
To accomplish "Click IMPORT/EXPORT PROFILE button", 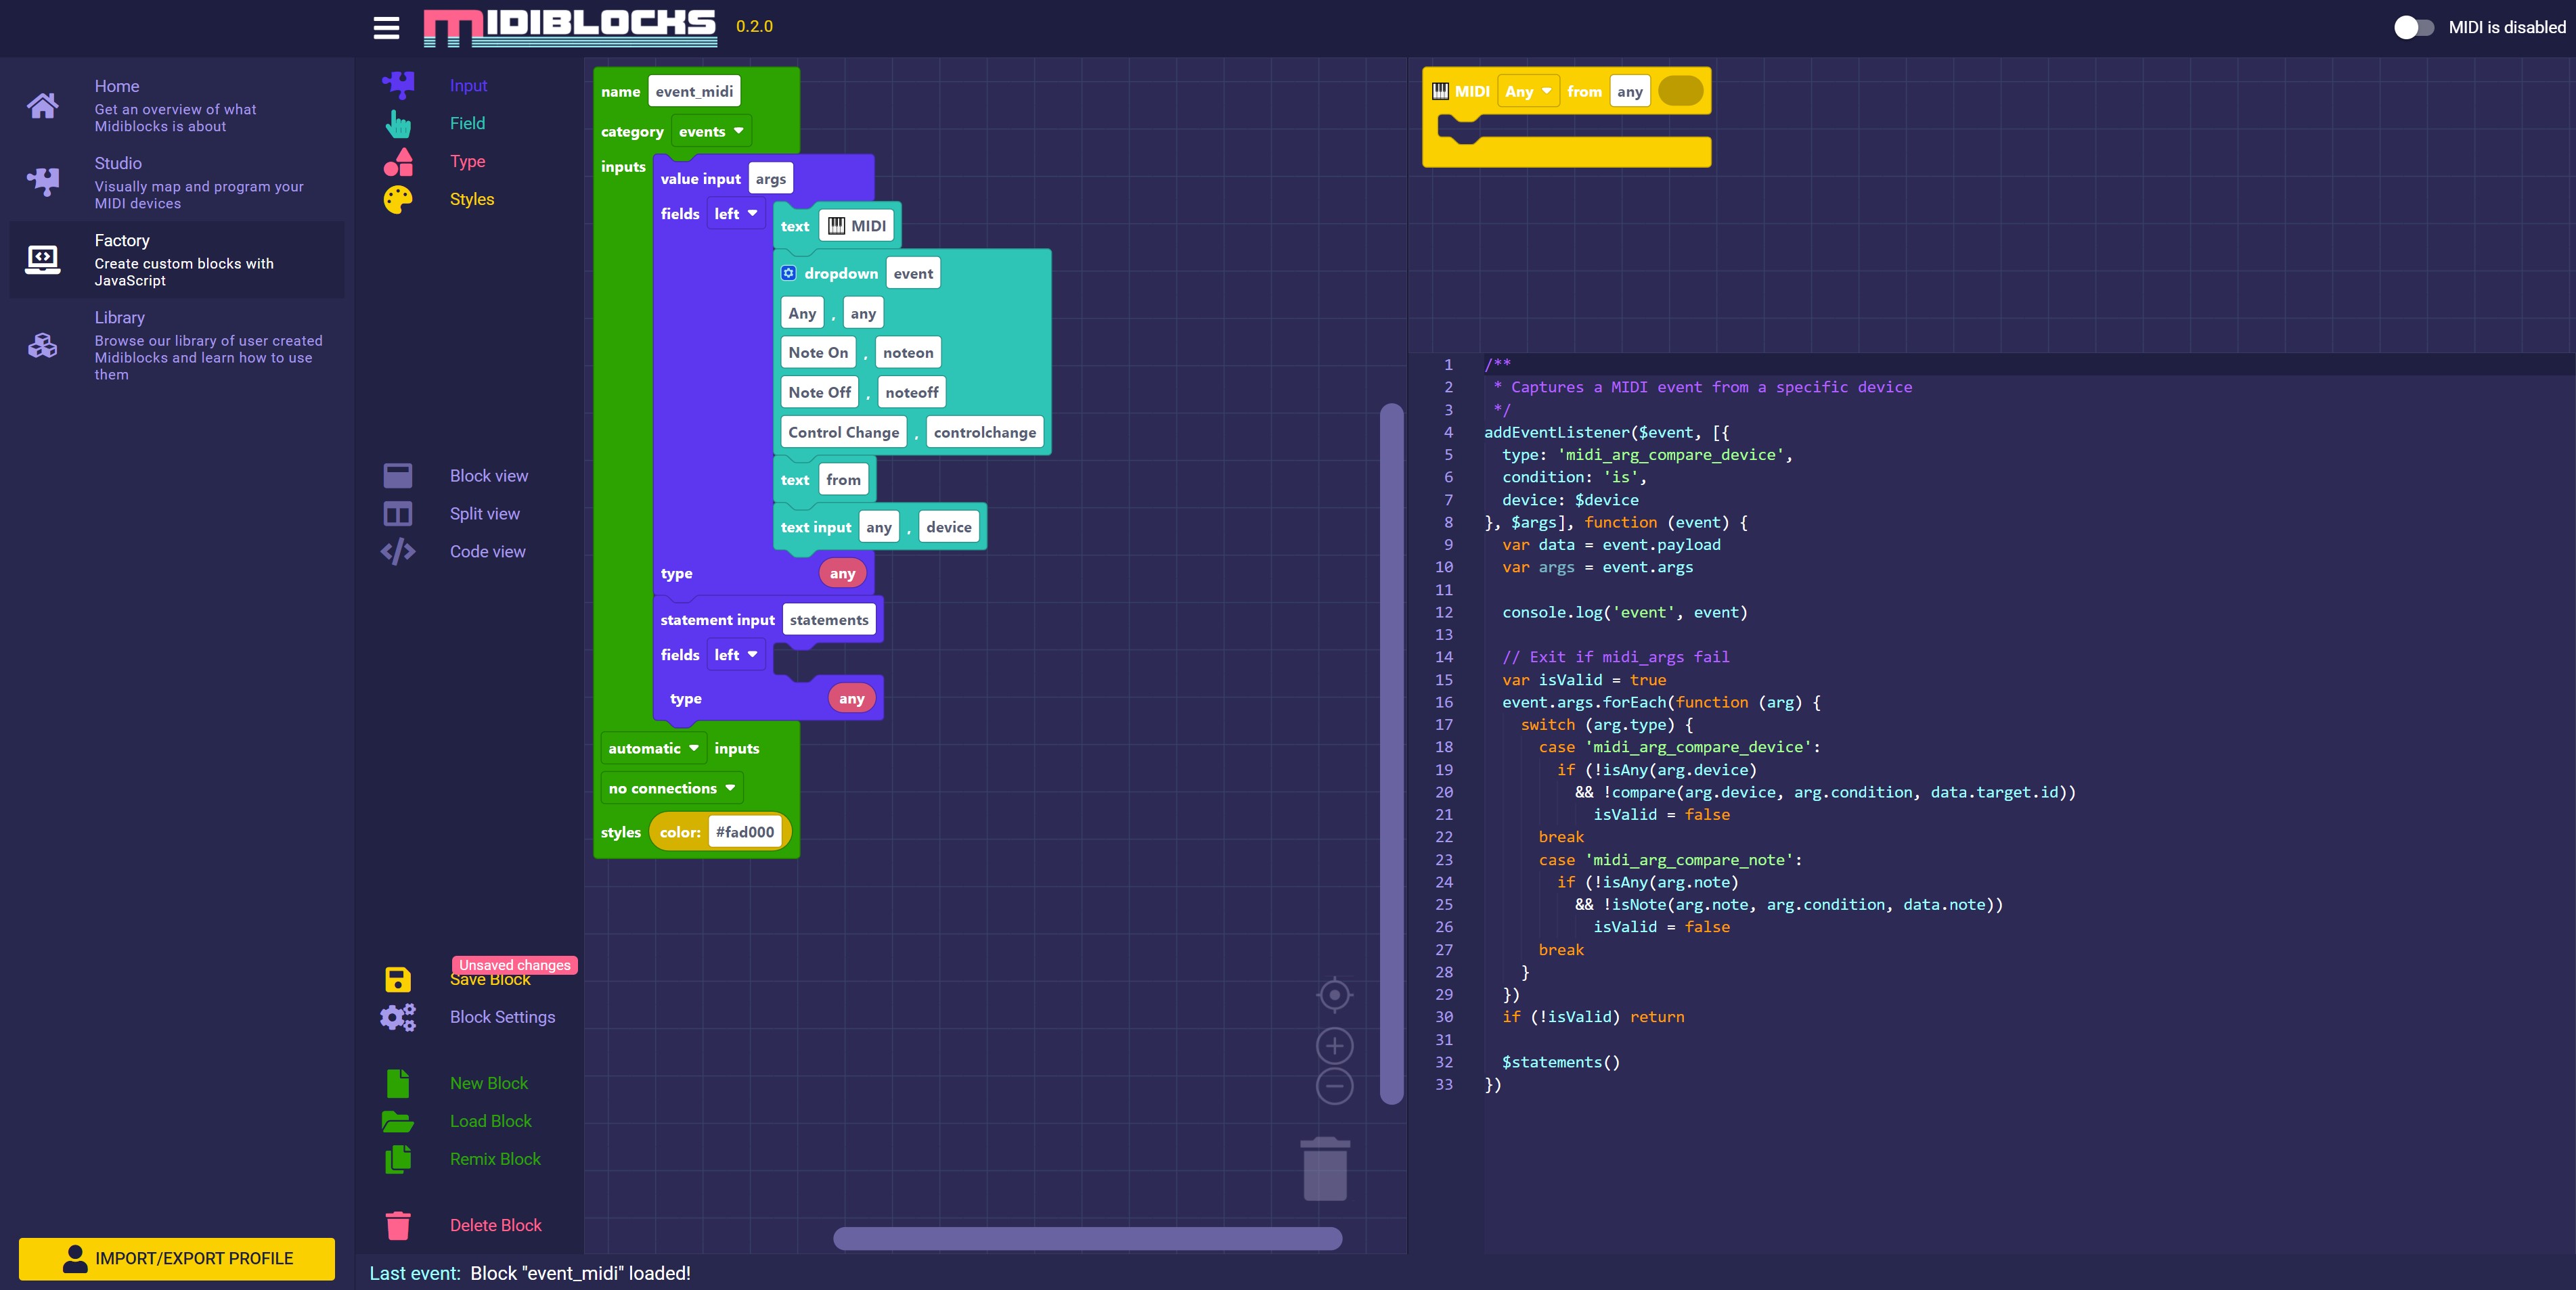I will point(177,1258).
